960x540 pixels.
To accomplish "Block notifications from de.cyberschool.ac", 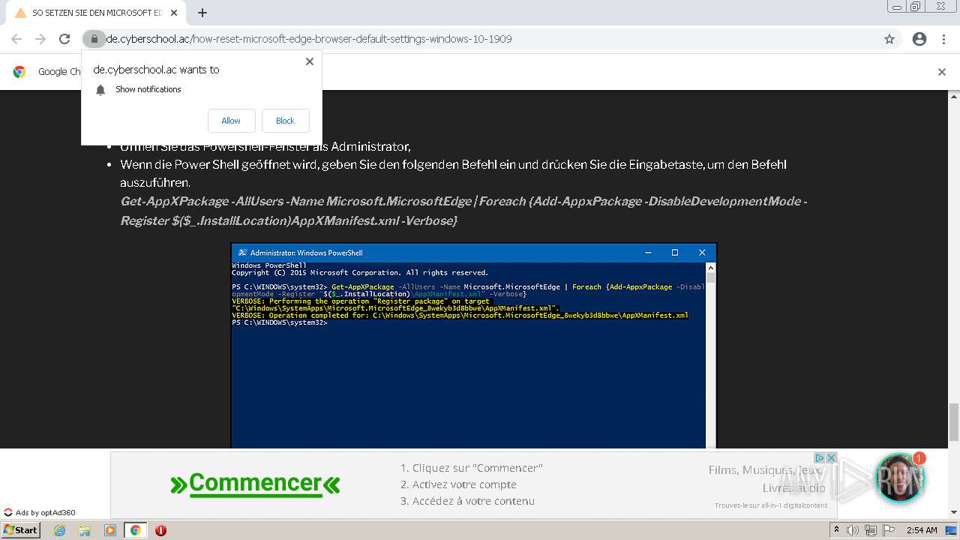I will (x=285, y=121).
